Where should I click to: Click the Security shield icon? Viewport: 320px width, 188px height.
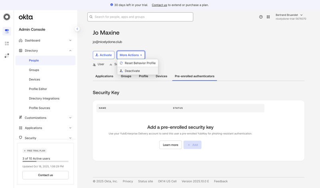pyautogui.click(x=21, y=138)
